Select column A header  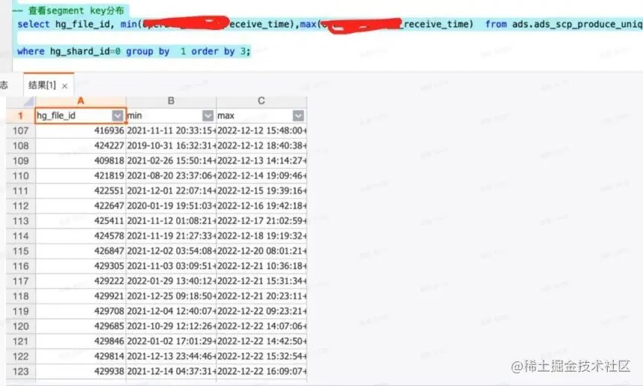[81, 101]
